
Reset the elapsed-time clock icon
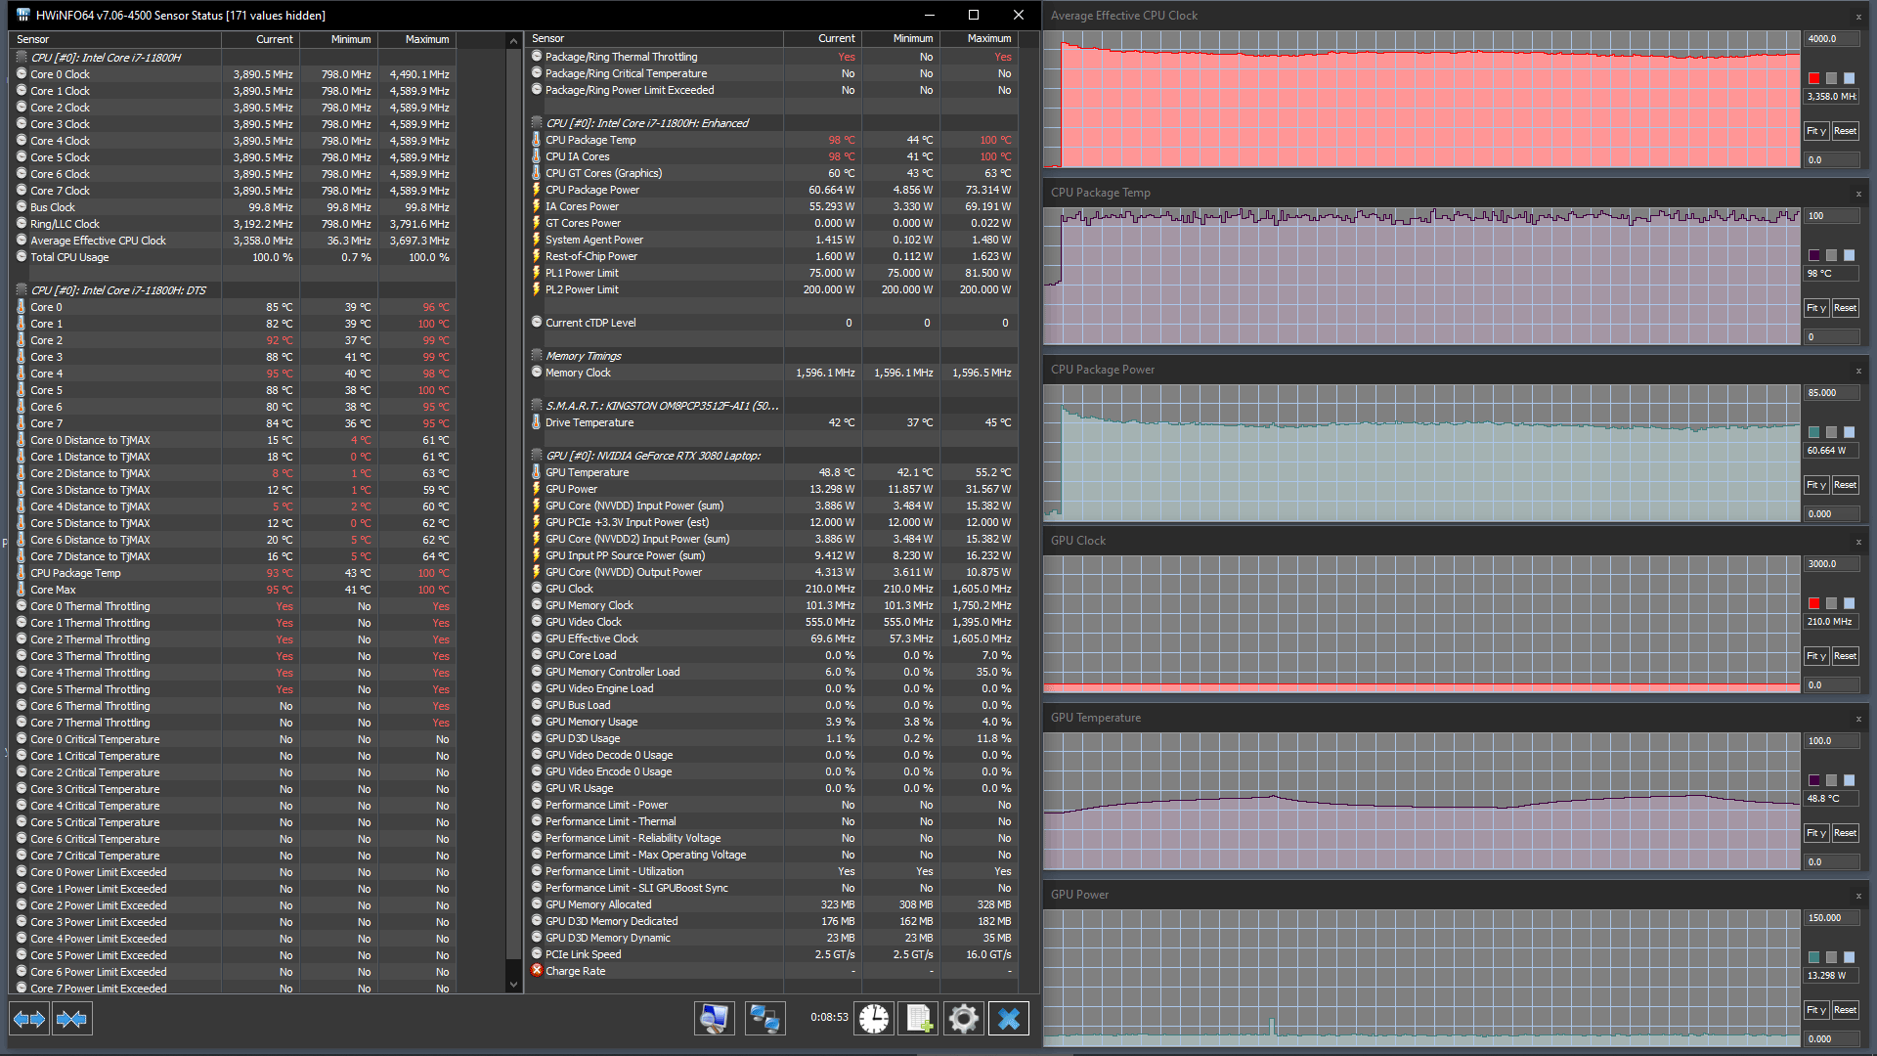pyautogui.click(x=874, y=1019)
